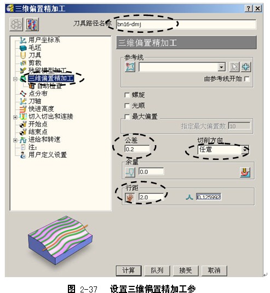The height and width of the screenshot is (293, 270).
Task: Open the 切削方向 dropdown showing 任意
Action: [223, 150]
